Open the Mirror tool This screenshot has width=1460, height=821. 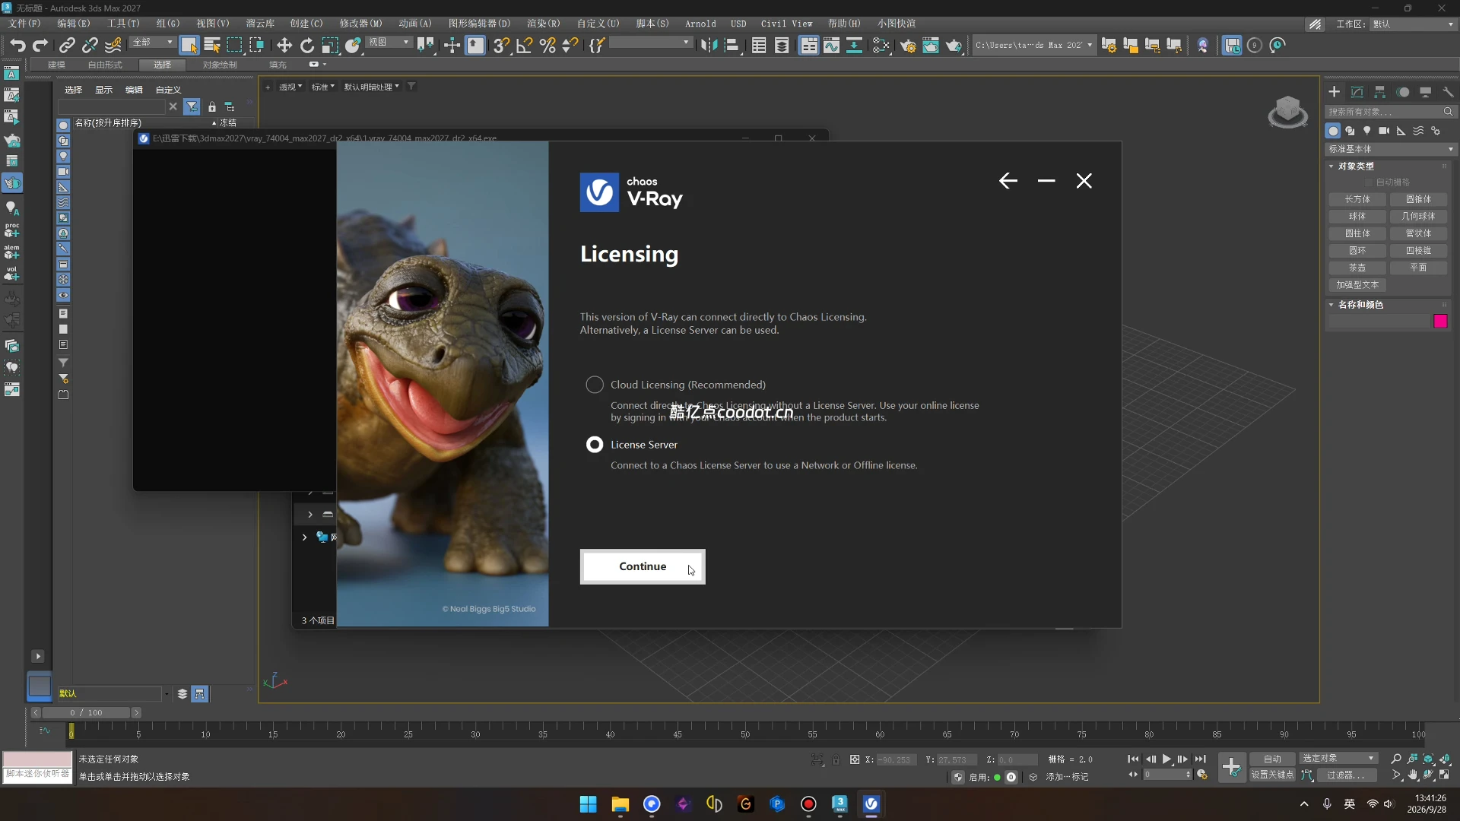point(709,46)
